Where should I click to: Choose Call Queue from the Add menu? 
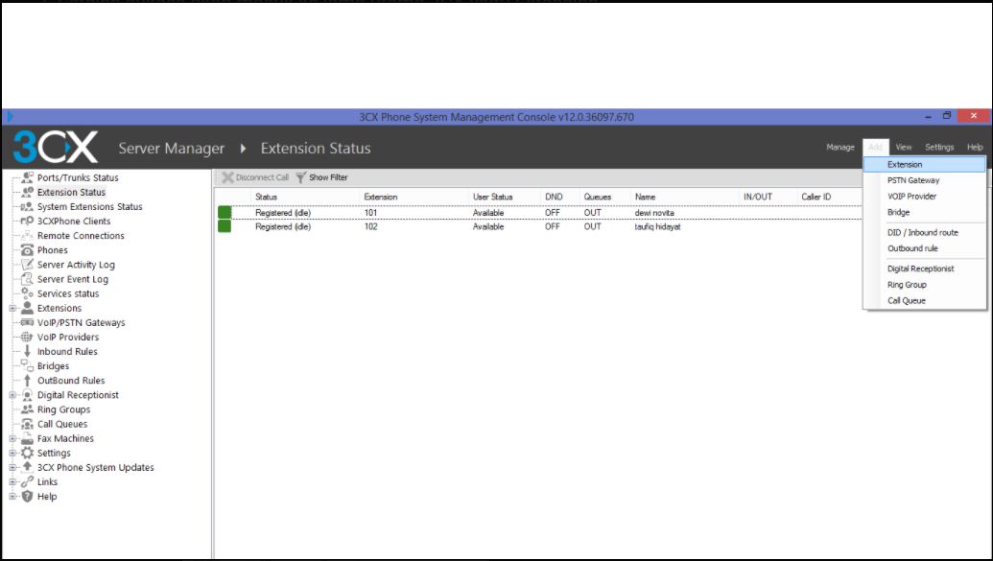(925, 301)
